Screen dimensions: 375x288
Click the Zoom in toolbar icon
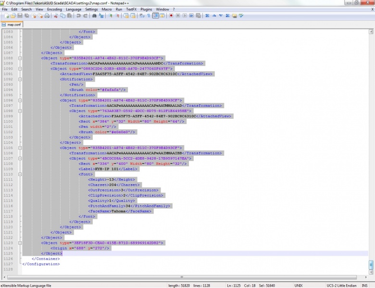[110, 16]
